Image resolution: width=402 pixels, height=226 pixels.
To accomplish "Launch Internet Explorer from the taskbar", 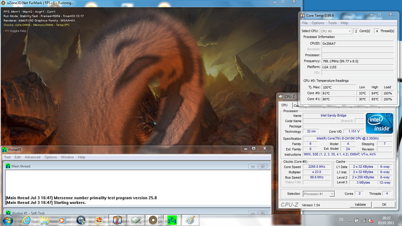I will pyautogui.click(x=26, y=220).
